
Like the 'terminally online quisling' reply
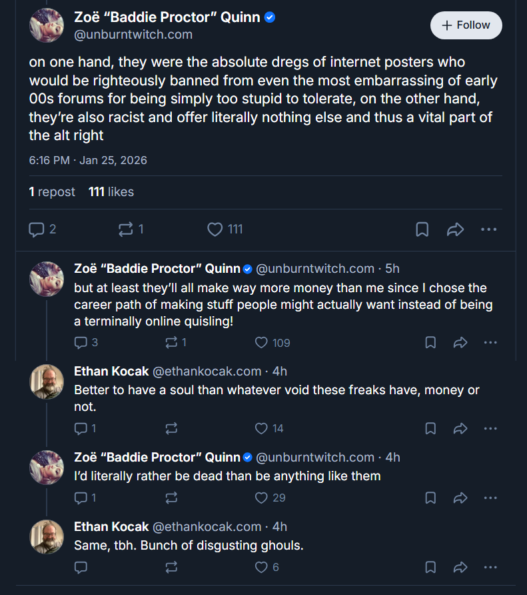click(x=272, y=342)
